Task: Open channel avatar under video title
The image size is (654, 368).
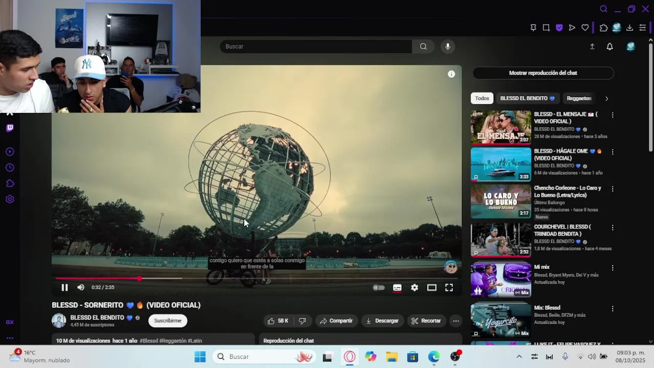Action: pyautogui.click(x=59, y=320)
